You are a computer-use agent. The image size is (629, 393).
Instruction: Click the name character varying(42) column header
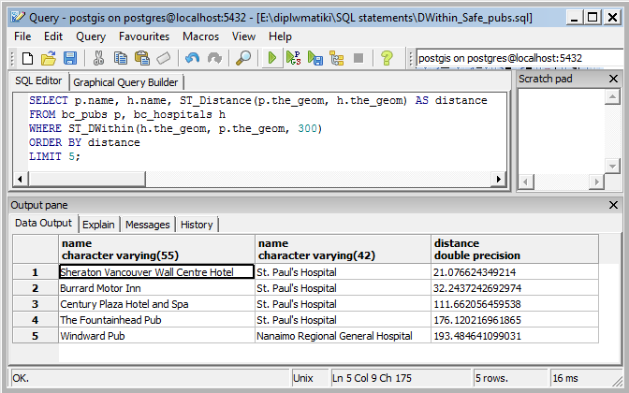coord(343,249)
